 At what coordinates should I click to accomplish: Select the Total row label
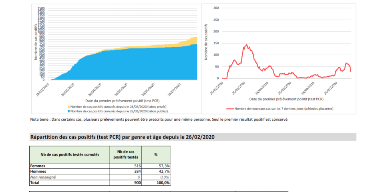pos(36,182)
